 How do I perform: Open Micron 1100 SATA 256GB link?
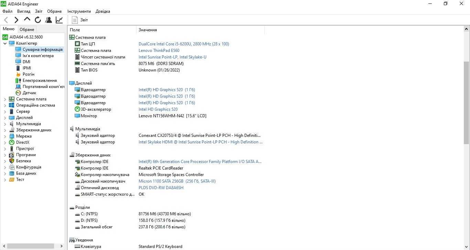177,181
